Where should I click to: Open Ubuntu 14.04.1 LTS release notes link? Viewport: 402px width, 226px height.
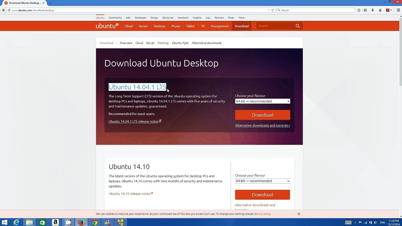135,121
